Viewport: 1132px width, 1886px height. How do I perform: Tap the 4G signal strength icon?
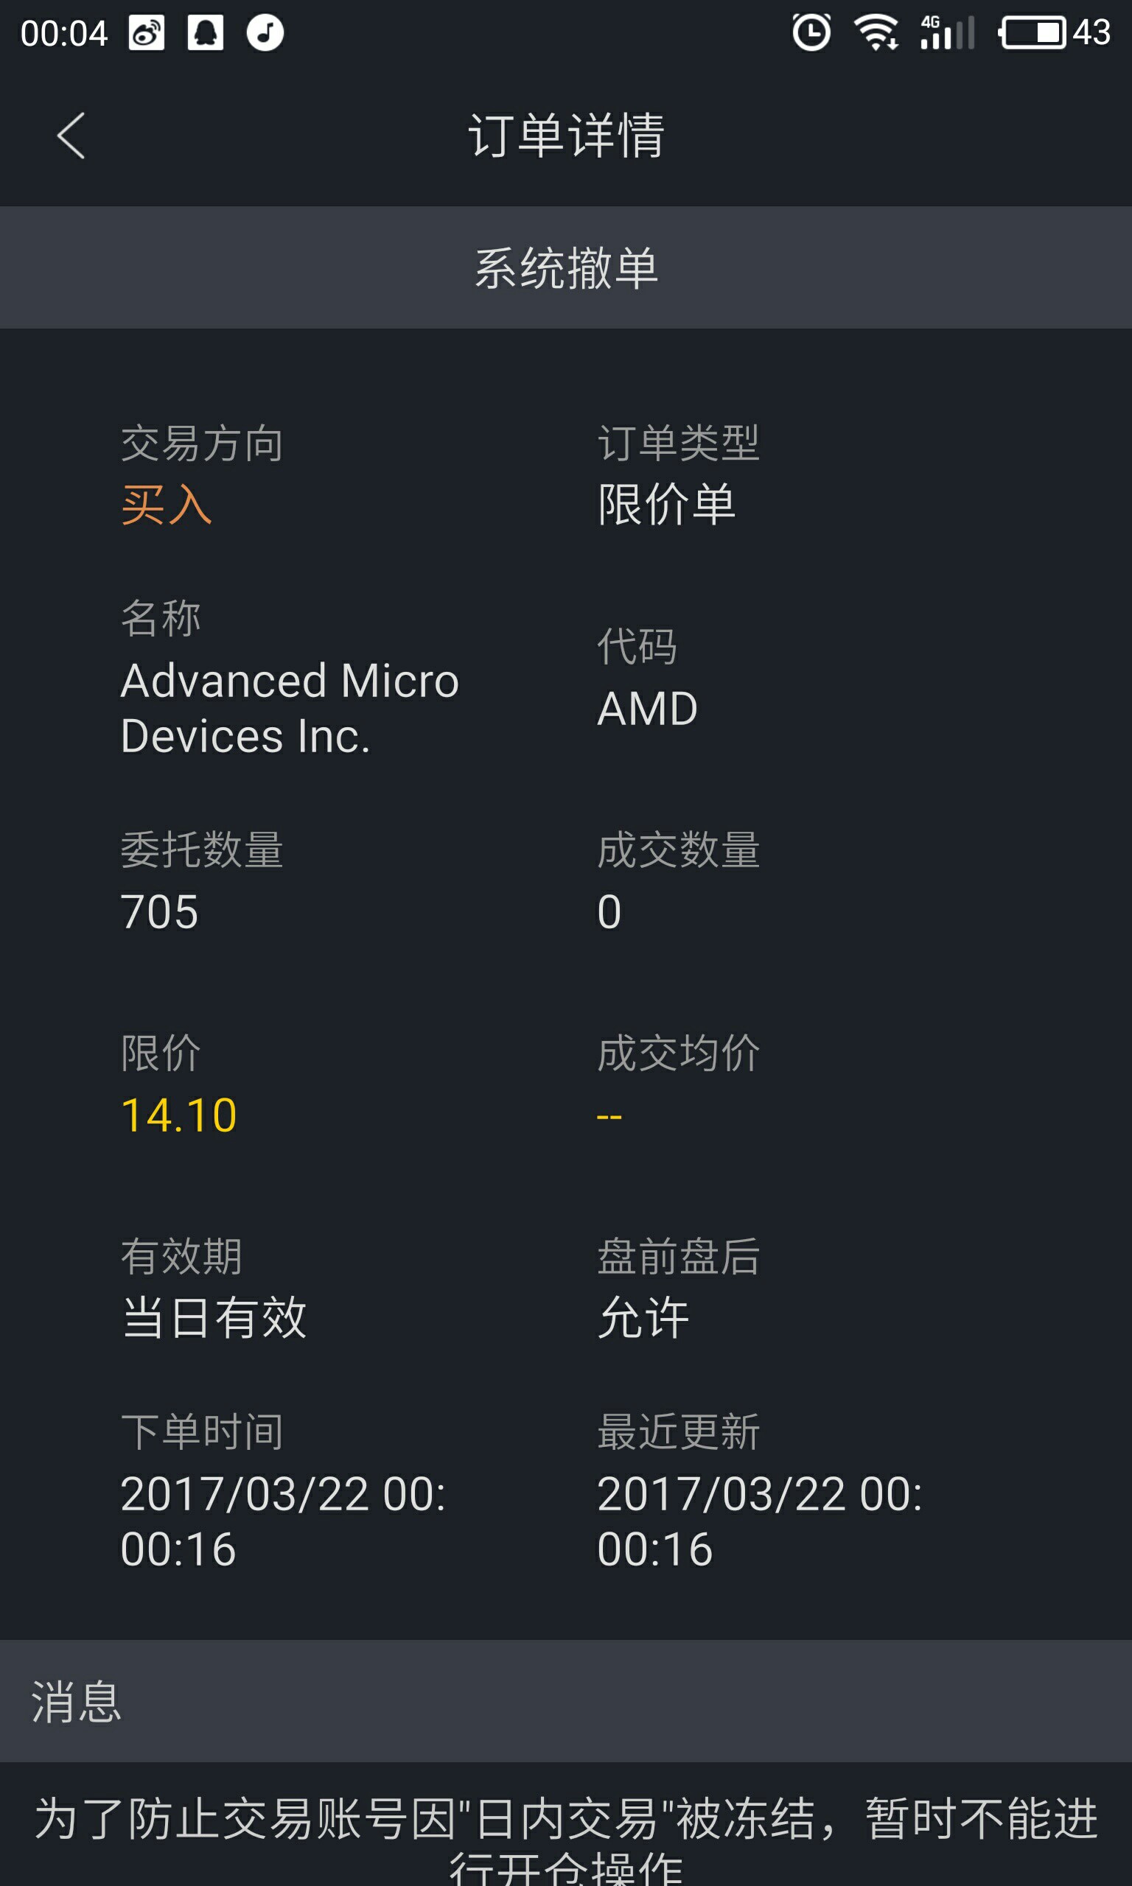pos(946,32)
